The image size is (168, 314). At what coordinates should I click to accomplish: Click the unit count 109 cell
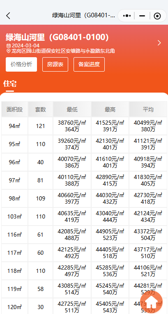[x=40, y=198]
